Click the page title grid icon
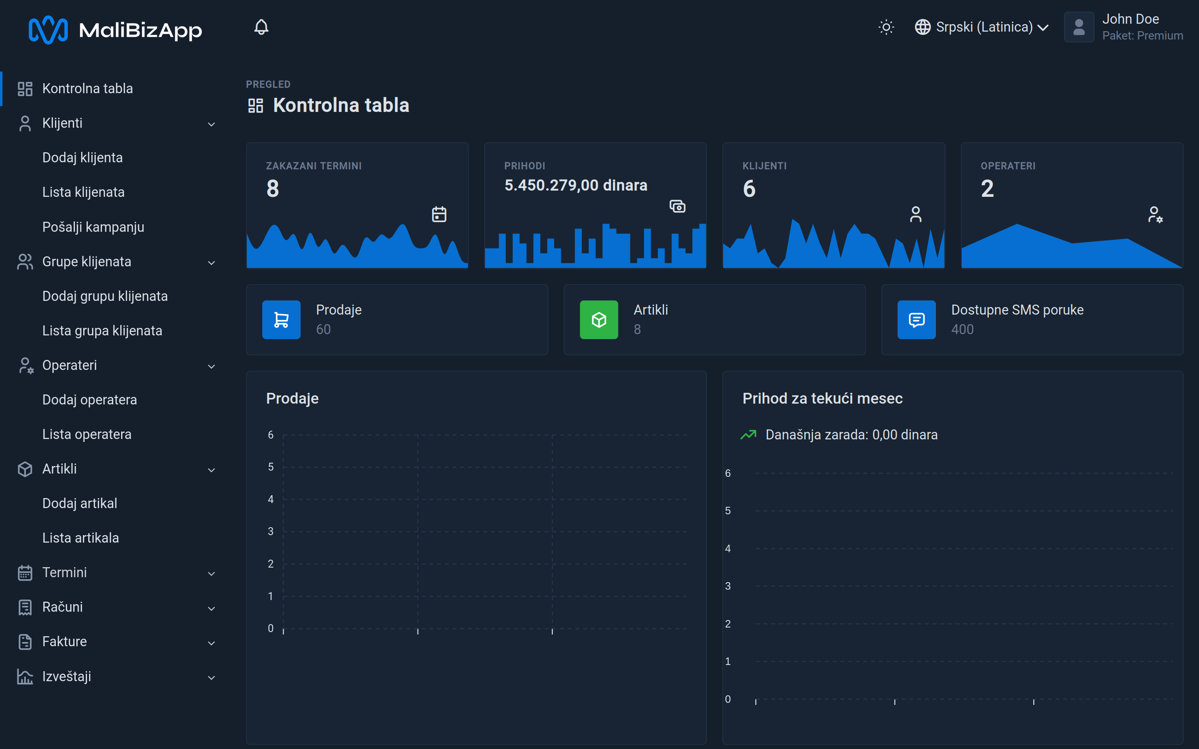 [x=256, y=106]
